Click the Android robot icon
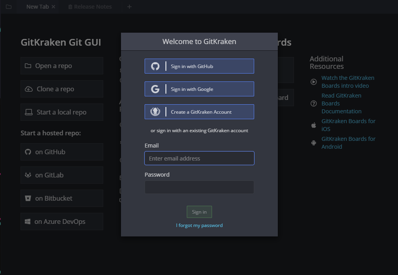 pos(314,143)
